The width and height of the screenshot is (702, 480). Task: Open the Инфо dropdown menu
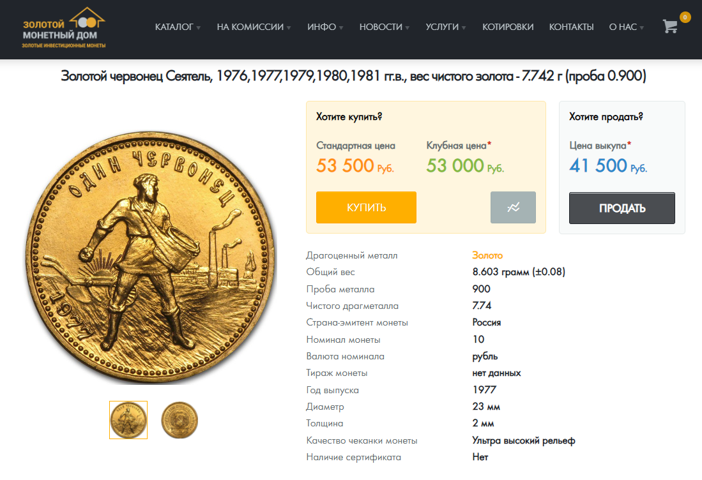(326, 27)
